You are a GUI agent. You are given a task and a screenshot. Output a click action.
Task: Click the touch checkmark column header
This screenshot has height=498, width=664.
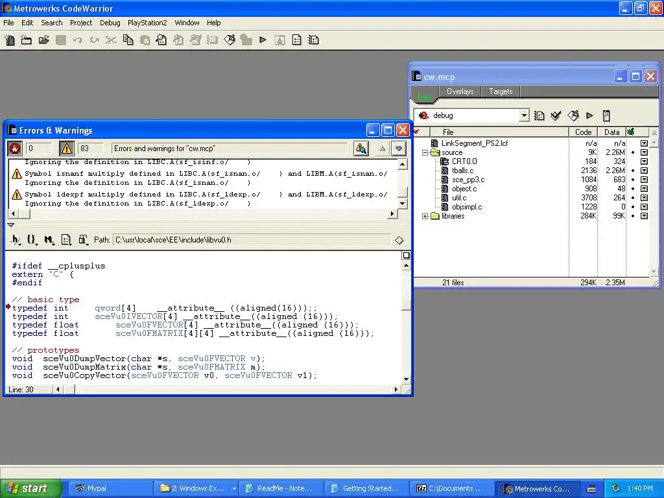tap(417, 132)
